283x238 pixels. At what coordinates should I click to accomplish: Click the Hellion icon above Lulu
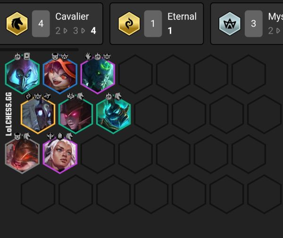click(x=55, y=56)
